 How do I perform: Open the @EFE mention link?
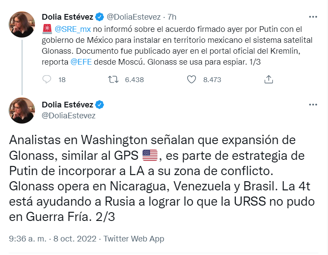(x=80, y=61)
